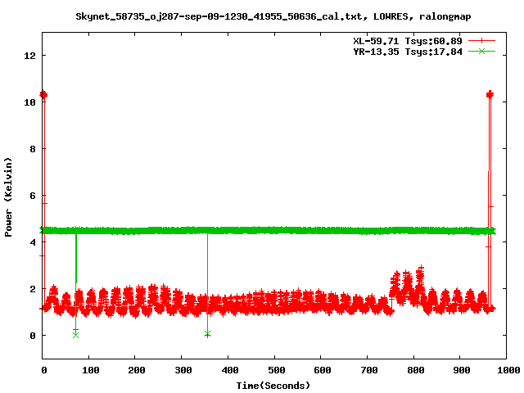Click the x-axis tick label 100
Viewport: 524px width, 393px height.
[91, 370]
